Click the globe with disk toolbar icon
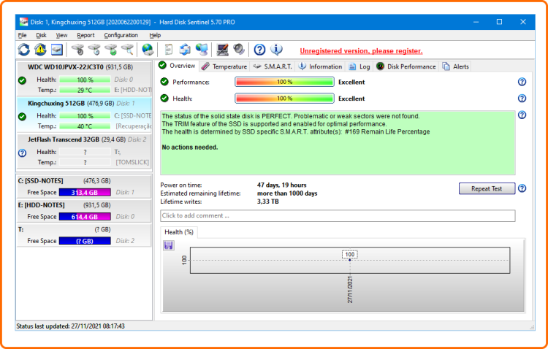This screenshot has width=548, height=349. click(148, 50)
